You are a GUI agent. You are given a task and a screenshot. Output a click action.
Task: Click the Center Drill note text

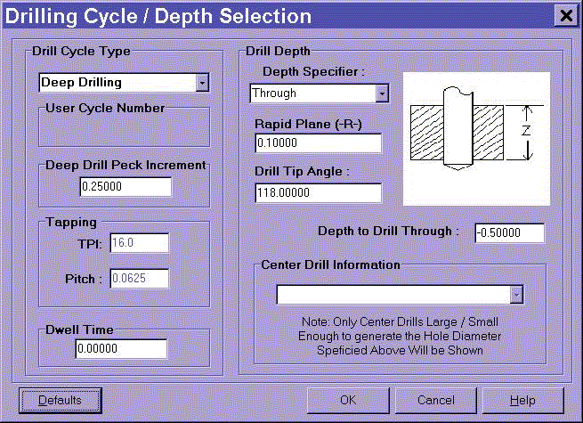[x=400, y=336]
